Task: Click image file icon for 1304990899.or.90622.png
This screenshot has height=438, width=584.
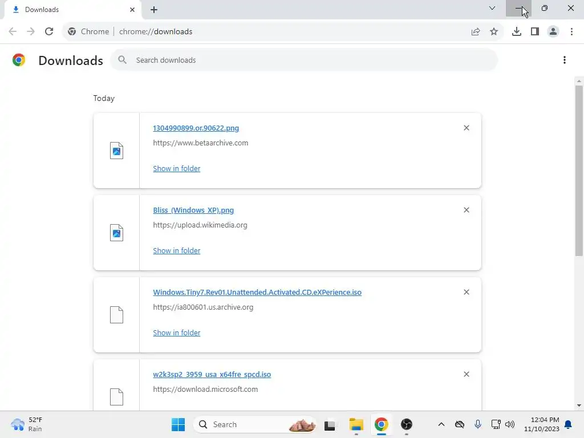Action: click(116, 151)
